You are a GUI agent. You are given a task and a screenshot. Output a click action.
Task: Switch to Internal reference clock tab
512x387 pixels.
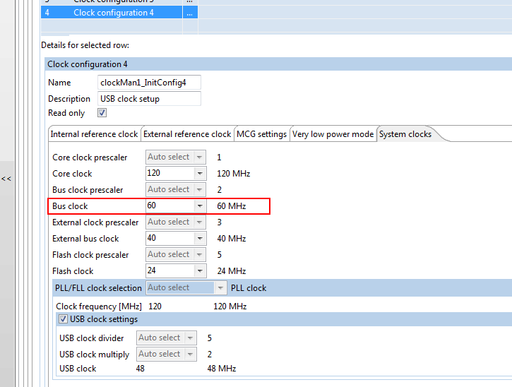click(94, 134)
